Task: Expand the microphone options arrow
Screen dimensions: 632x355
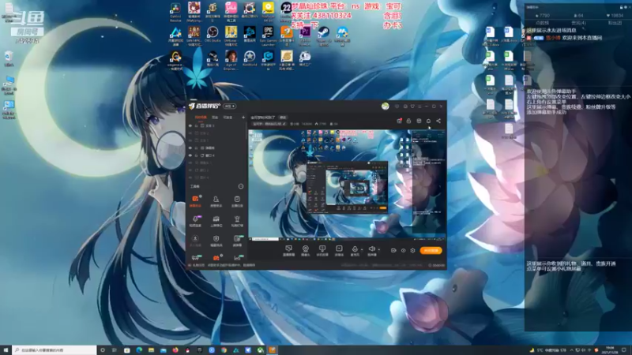Action: pyautogui.click(x=362, y=249)
